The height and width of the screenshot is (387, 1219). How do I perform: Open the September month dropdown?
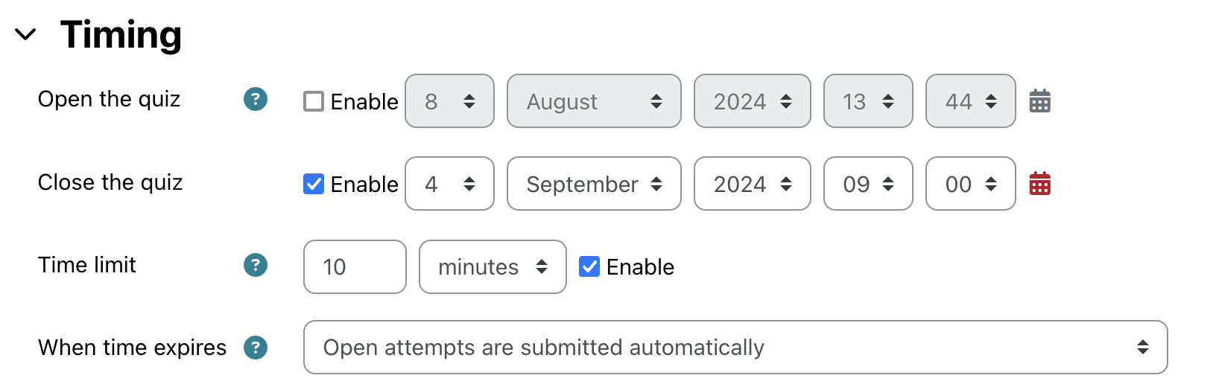coord(594,184)
